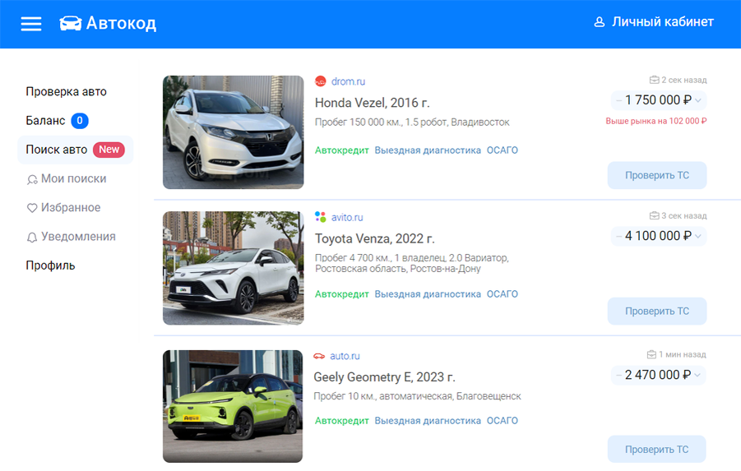This screenshot has height=471, width=741.
Task: Open the hamburger menu
Action: (x=31, y=24)
